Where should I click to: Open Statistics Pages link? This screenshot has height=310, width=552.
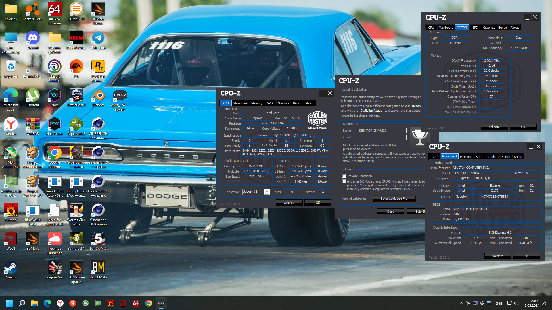pos(371,111)
